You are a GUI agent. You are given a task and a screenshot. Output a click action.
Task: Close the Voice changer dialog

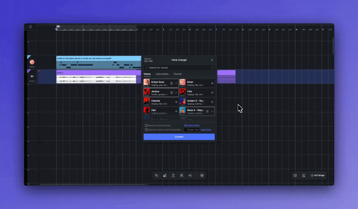[212, 60]
